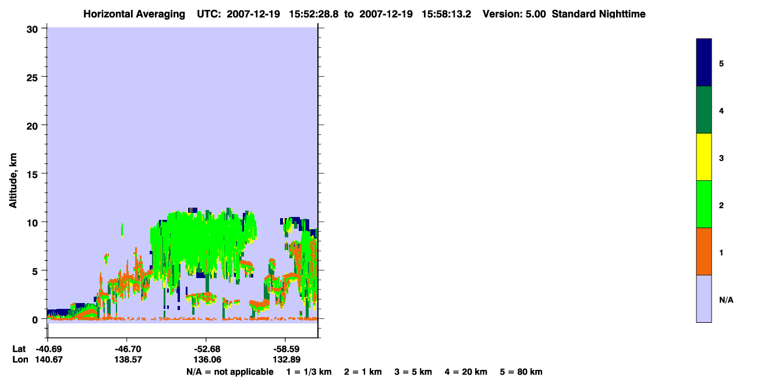
Task: Click the '2 = 1 km' legend text
Action: pyautogui.click(x=363, y=372)
